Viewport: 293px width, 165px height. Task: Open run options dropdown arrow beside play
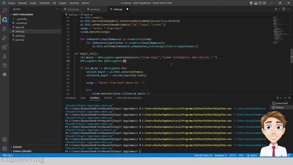coord(279,9)
